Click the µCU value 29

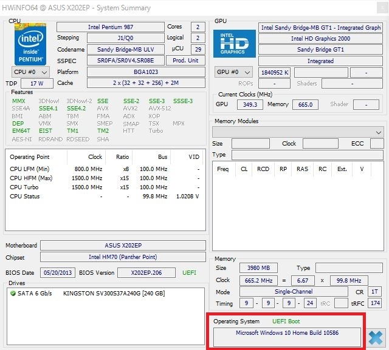click(x=198, y=50)
